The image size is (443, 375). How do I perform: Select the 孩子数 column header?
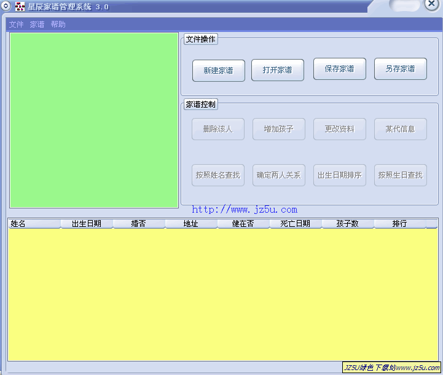(348, 224)
